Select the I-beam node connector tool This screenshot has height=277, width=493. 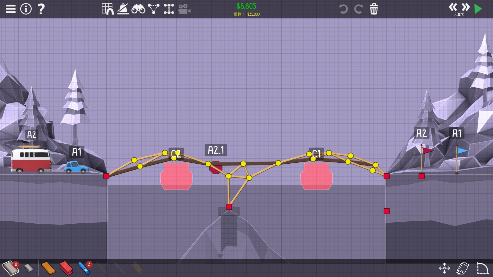coord(169,9)
